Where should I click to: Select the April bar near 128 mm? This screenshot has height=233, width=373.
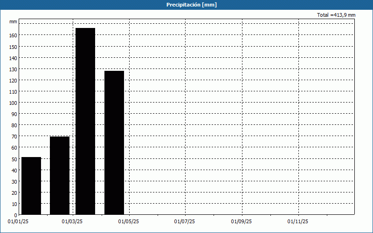[114, 143]
